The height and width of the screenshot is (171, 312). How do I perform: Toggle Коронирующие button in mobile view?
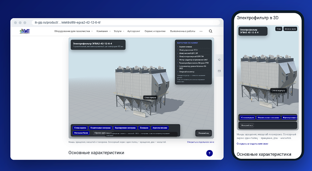289,118
